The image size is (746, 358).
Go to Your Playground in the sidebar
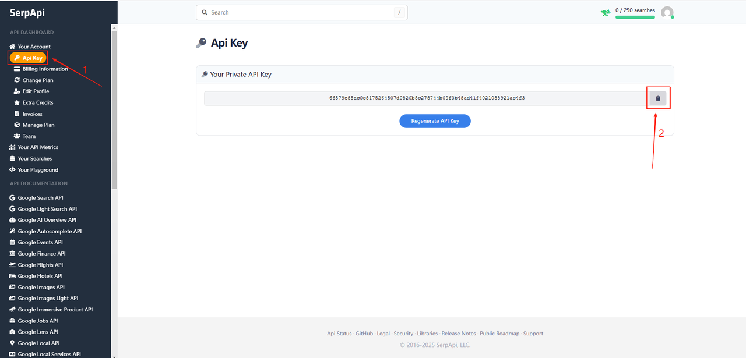point(38,170)
